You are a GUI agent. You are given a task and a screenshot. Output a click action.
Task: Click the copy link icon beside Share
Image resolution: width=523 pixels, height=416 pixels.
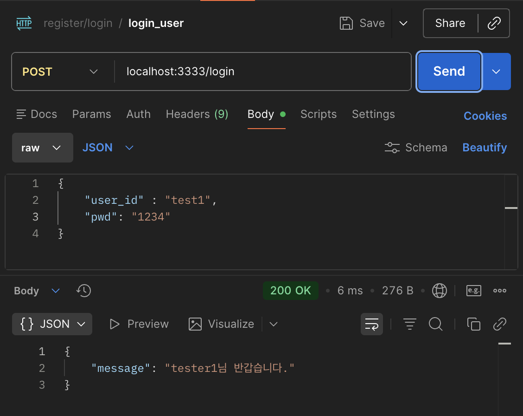pos(494,23)
